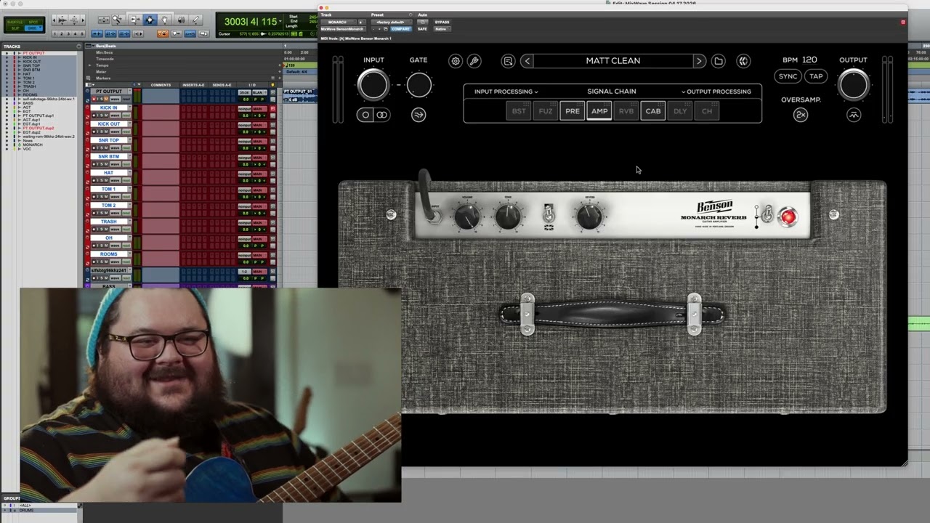Select the Pencil tool in Pro Tools
Screen dimensions: 930x523
(195, 20)
